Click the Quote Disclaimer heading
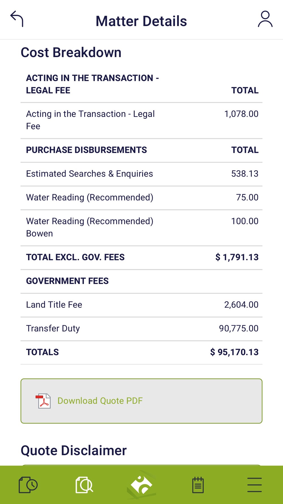 tap(74, 450)
